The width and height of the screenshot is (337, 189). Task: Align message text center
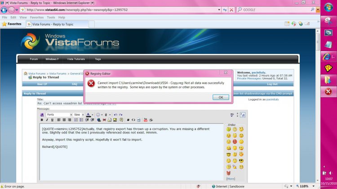[x=64, y=120]
